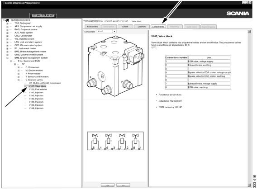The image size is (257, 189).
Task: Collapse the vehicle root node
Action: 4,20
